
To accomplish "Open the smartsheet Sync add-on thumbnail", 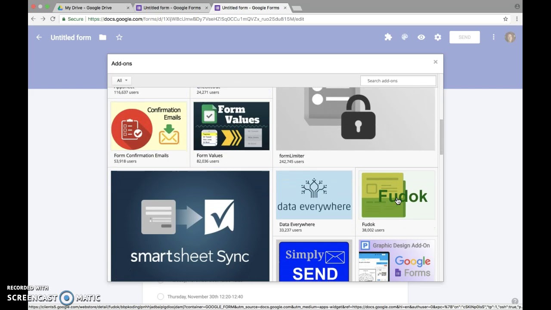I will coord(190,226).
